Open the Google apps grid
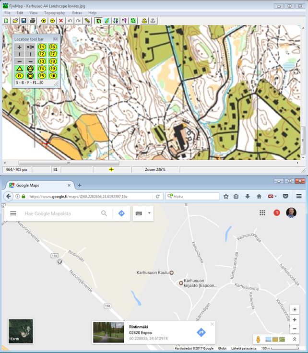 coord(262,213)
